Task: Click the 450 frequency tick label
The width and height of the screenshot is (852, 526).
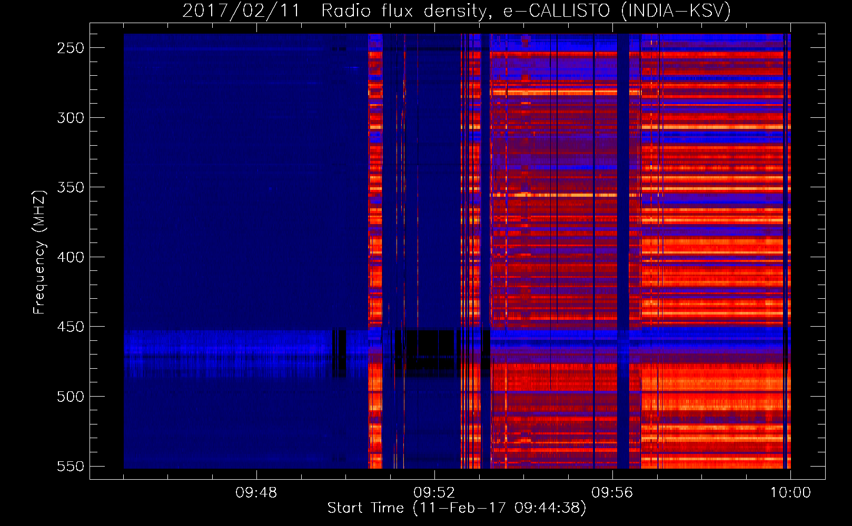Action: pos(71,327)
